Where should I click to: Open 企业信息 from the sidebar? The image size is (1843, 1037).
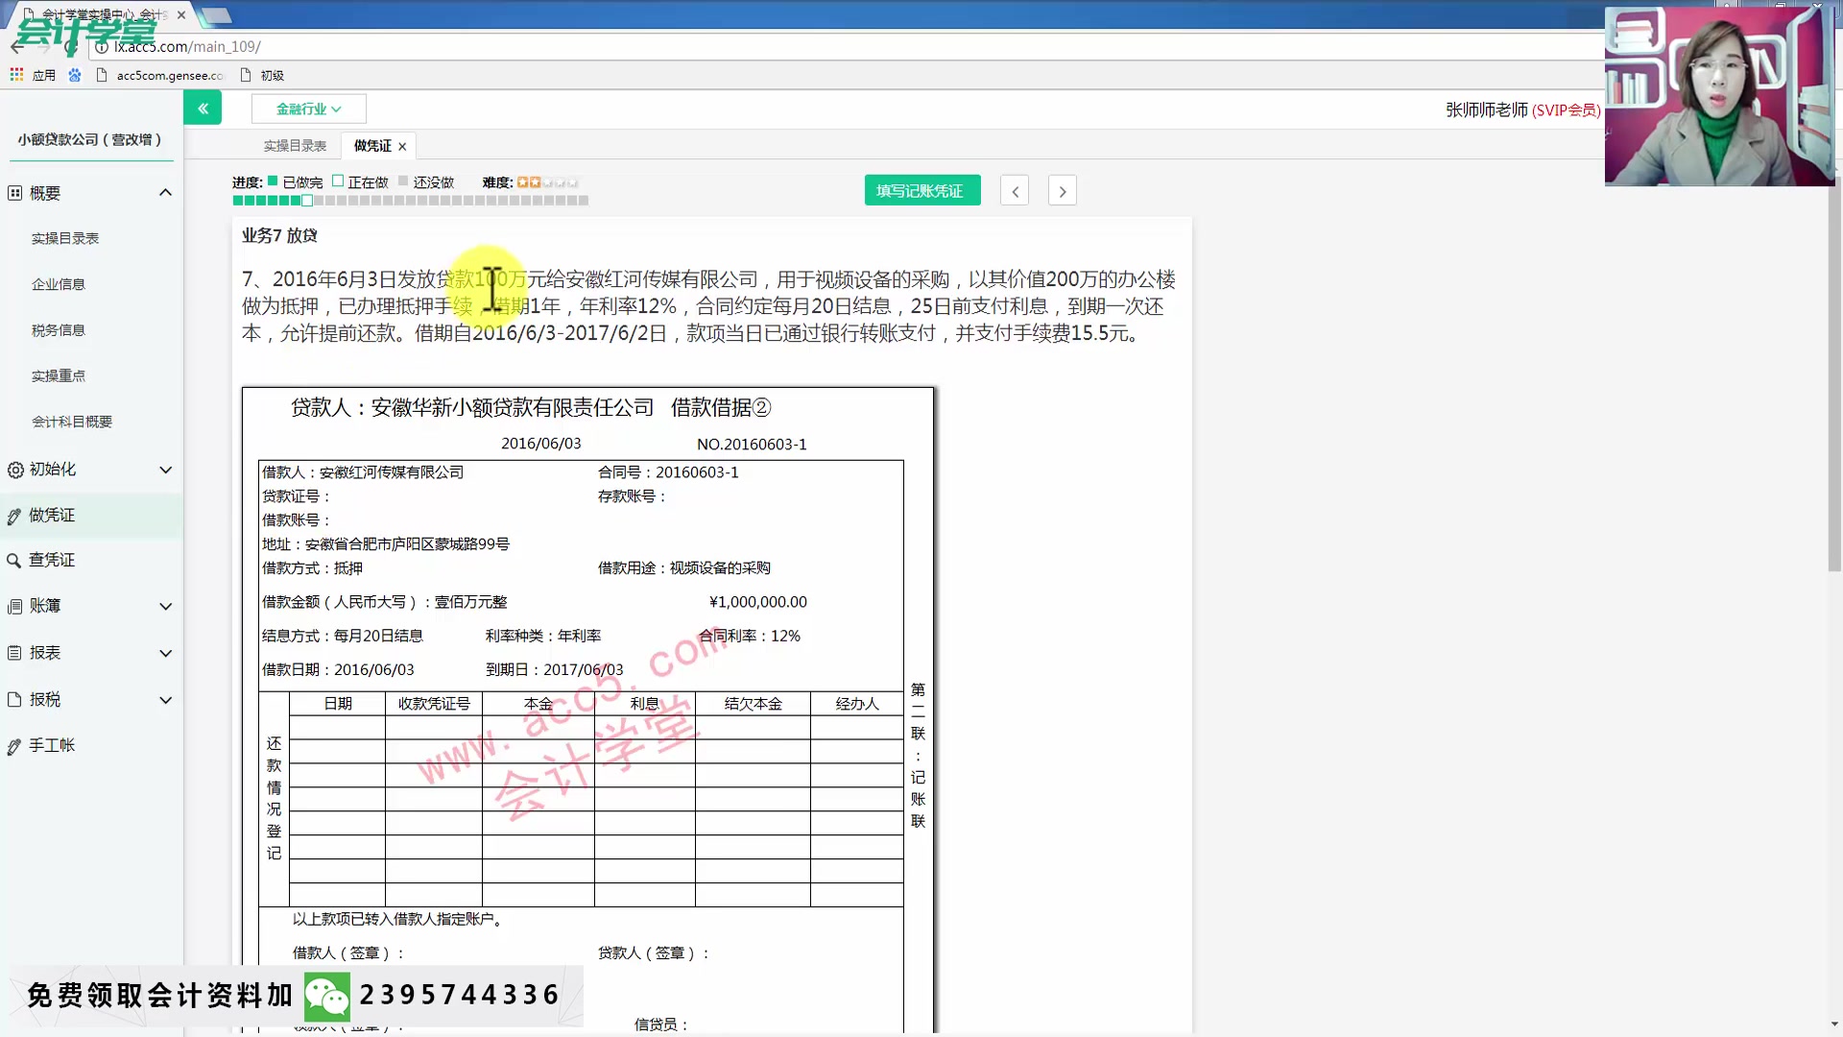tap(58, 283)
